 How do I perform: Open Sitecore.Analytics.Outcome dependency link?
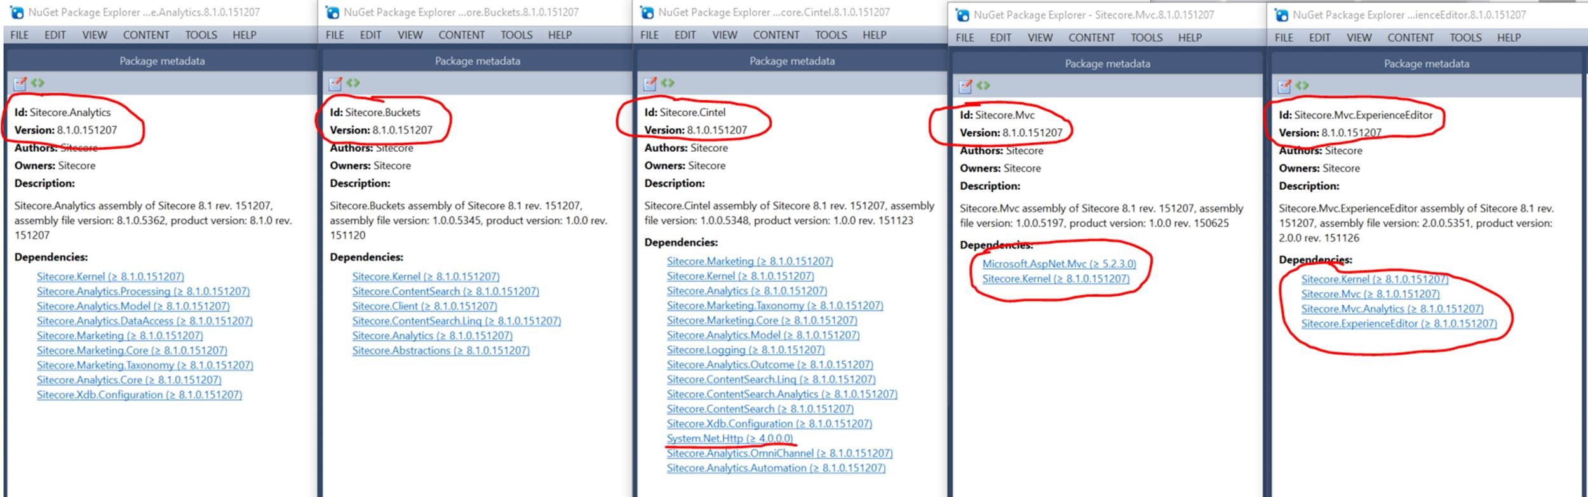click(x=770, y=365)
